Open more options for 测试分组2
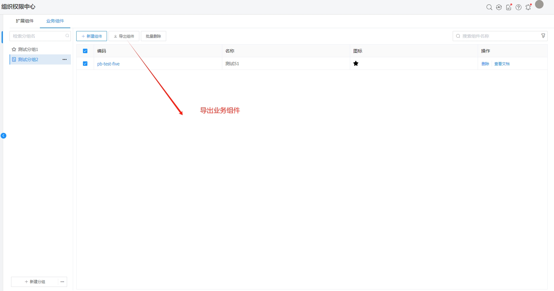This screenshot has height=291, width=554. point(65,59)
